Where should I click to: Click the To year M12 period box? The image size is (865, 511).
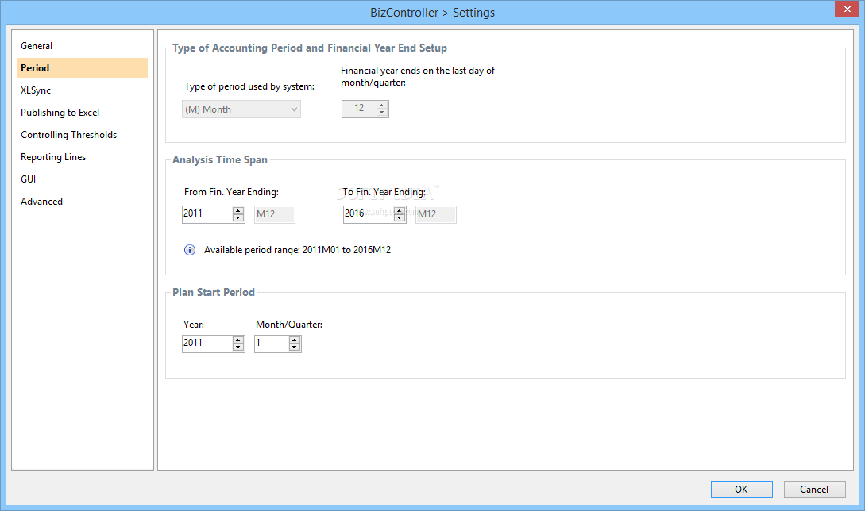click(x=436, y=214)
